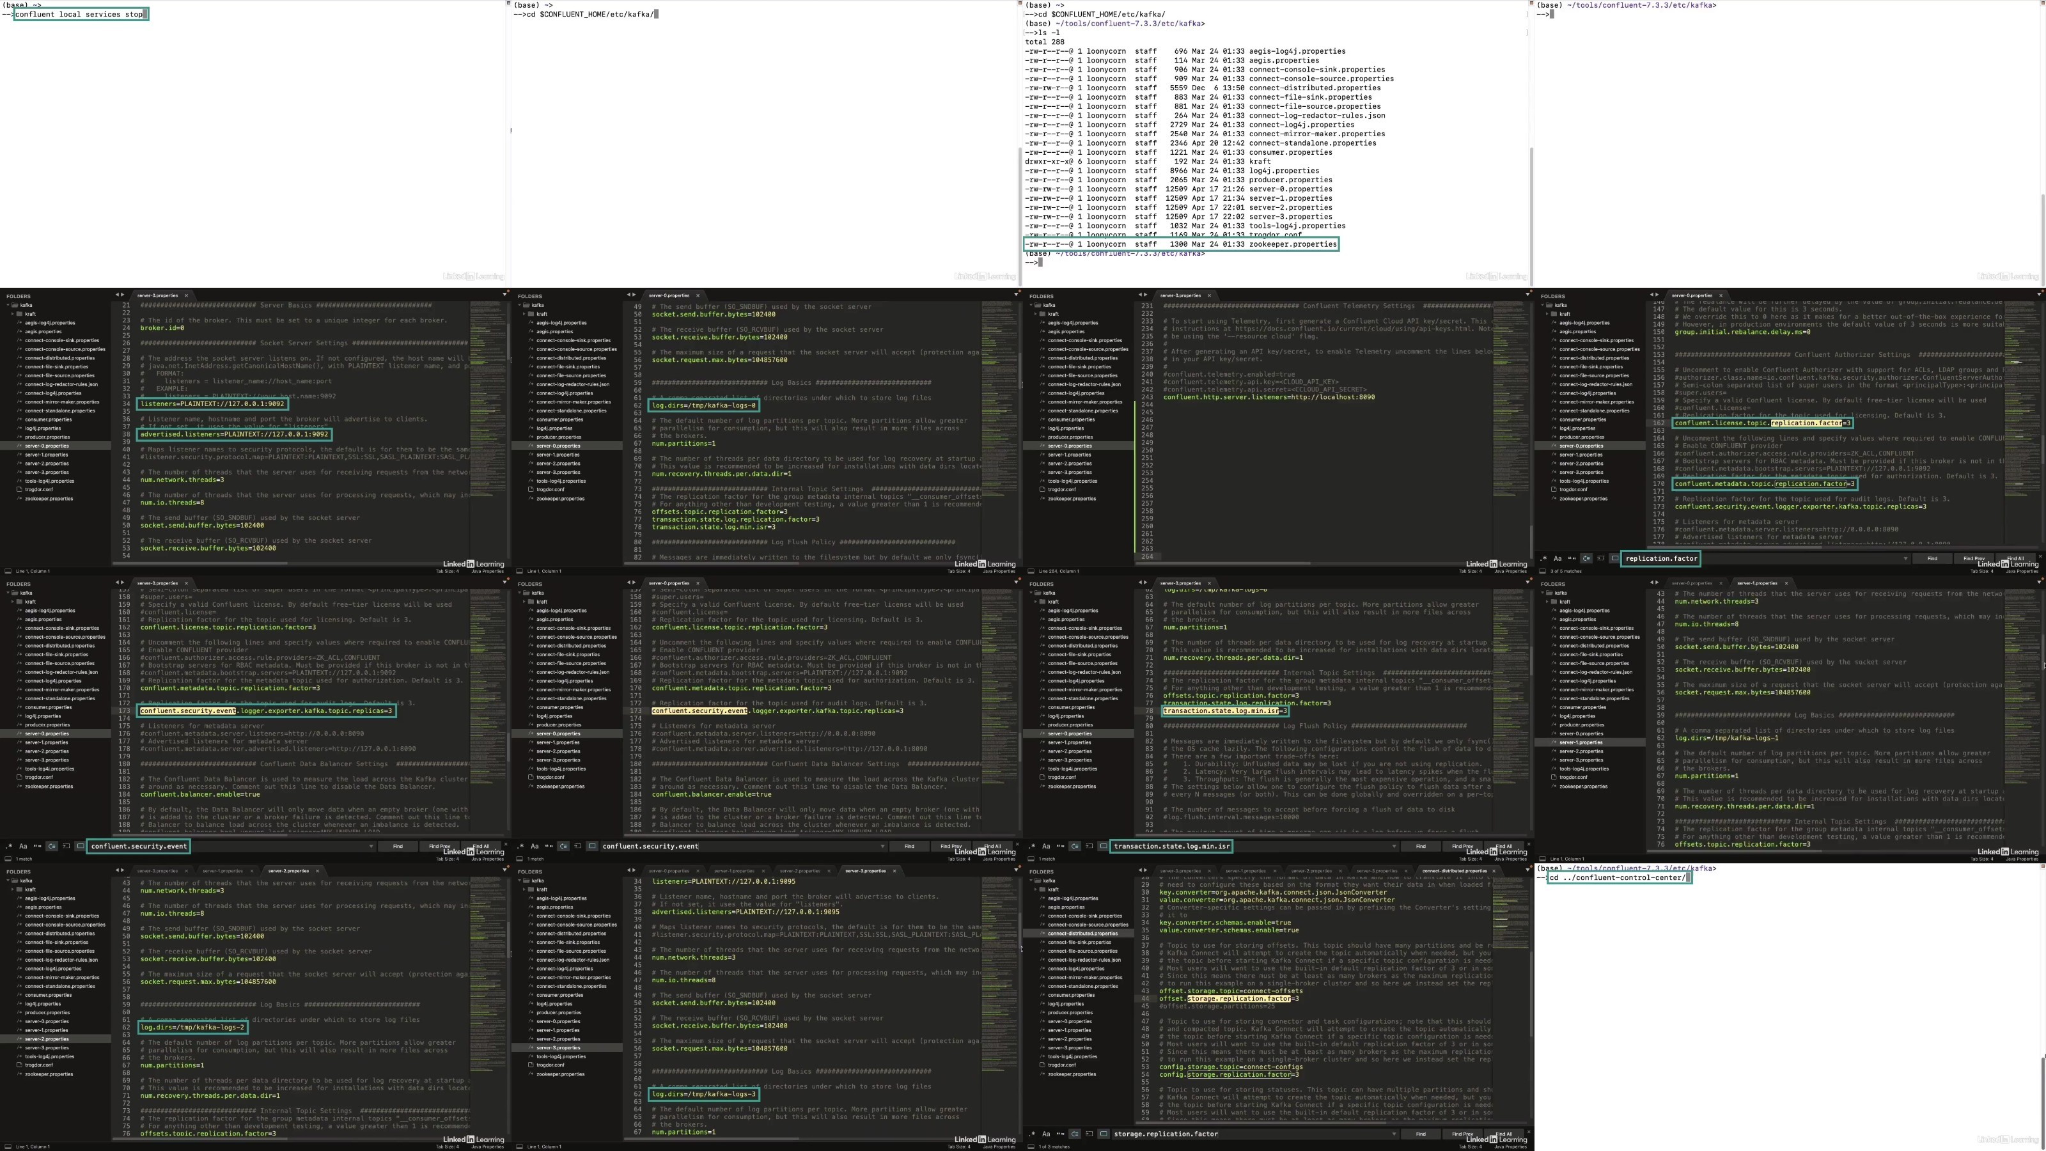
Task: Click Find Prev beside "replication.factor" field
Action: click(x=1974, y=558)
